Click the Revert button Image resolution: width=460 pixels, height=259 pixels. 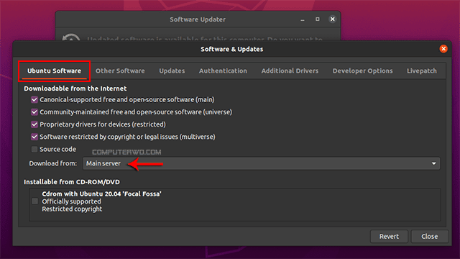[389, 237]
